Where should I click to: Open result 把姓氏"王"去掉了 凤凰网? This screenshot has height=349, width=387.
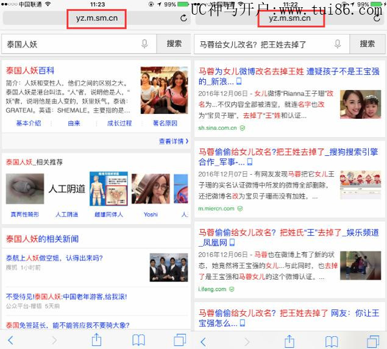[288, 238]
